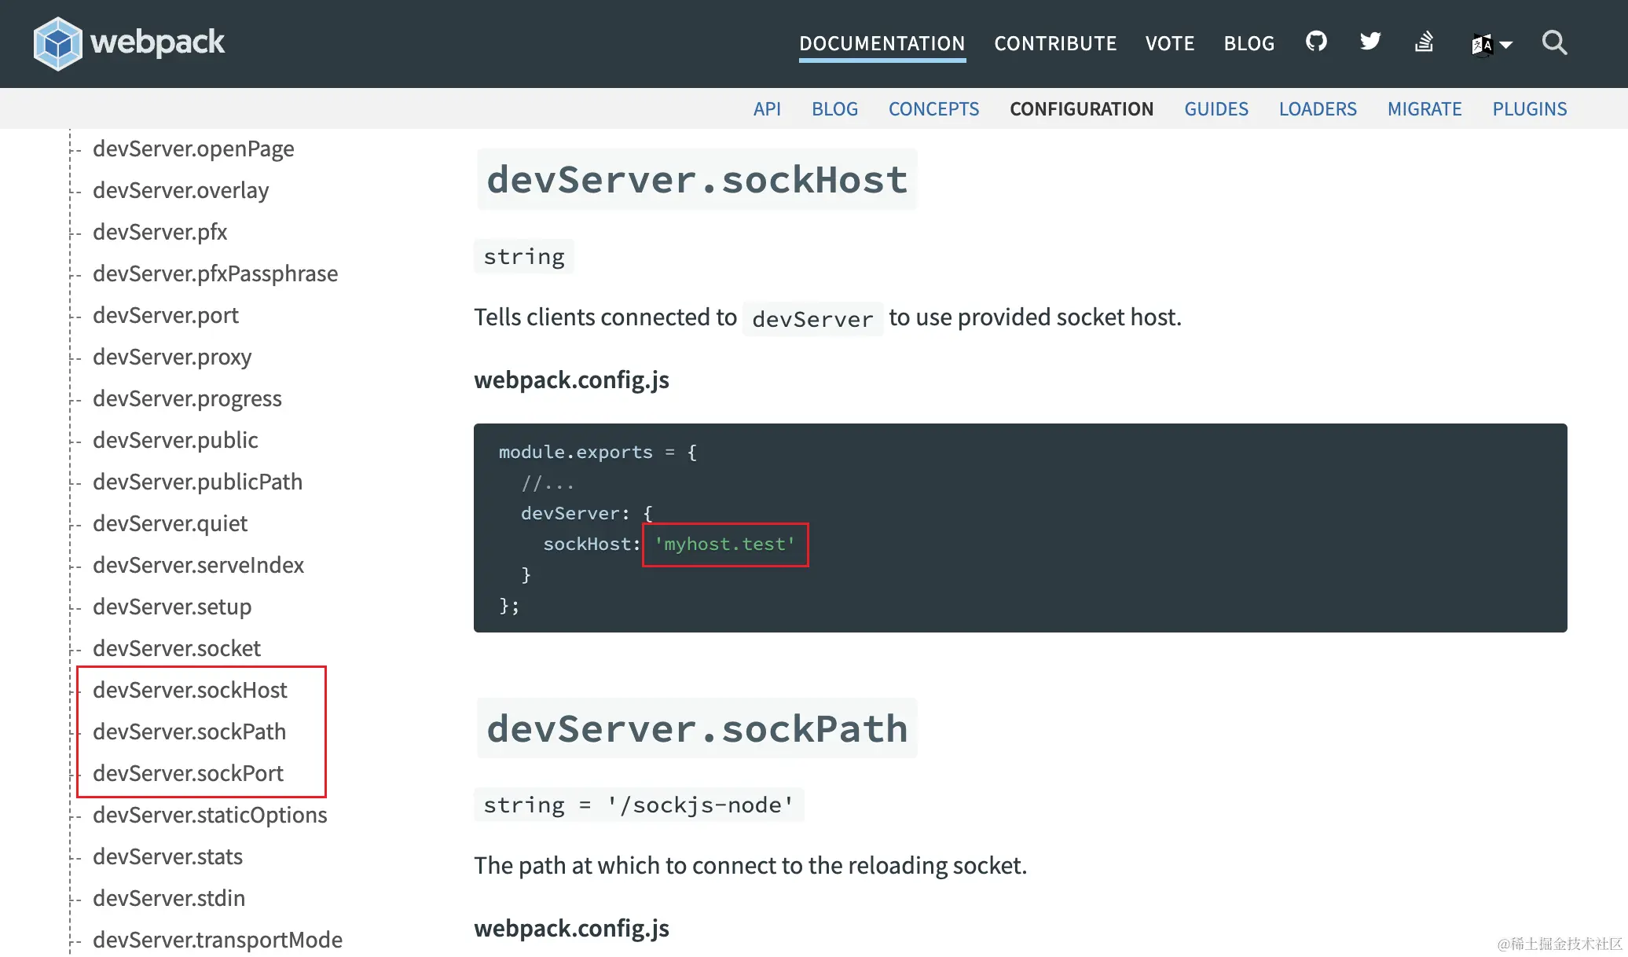Jump to devServer.stats in sidebar
The width and height of the screenshot is (1628, 957).
click(167, 856)
